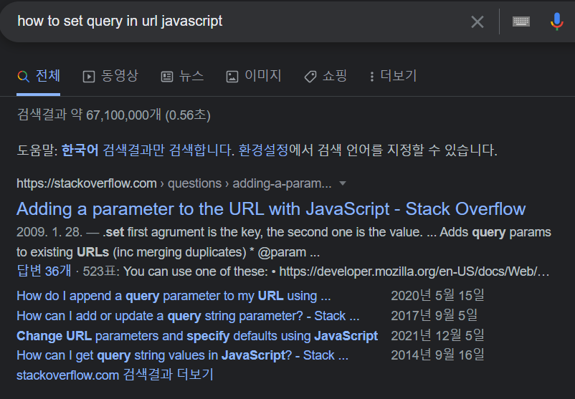Image resolution: width=575 pixels, height=399 pixels.
Task: Click the date 2021년 12월 5일
Action: [x=437, y=335]
